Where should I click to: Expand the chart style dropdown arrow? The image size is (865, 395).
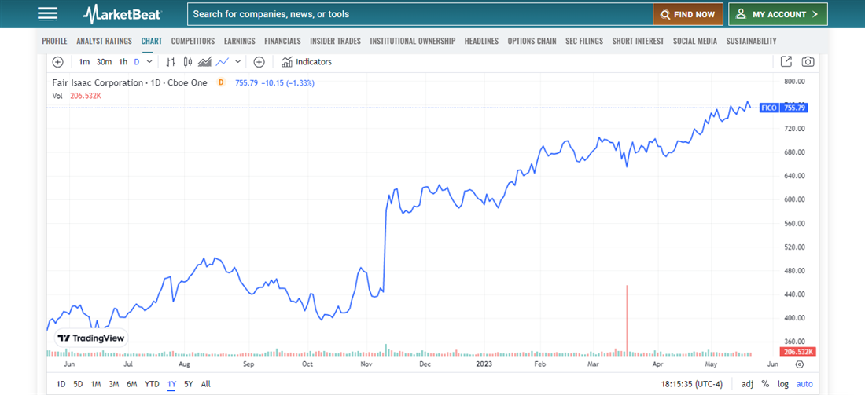click(x=238, y=62)
